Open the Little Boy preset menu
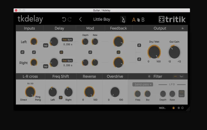The width and height of the screenshot is (207, 130). (102, 19)
